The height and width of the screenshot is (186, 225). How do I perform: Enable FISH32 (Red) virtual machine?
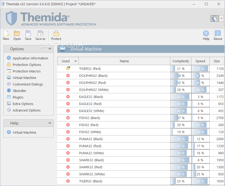68,125
